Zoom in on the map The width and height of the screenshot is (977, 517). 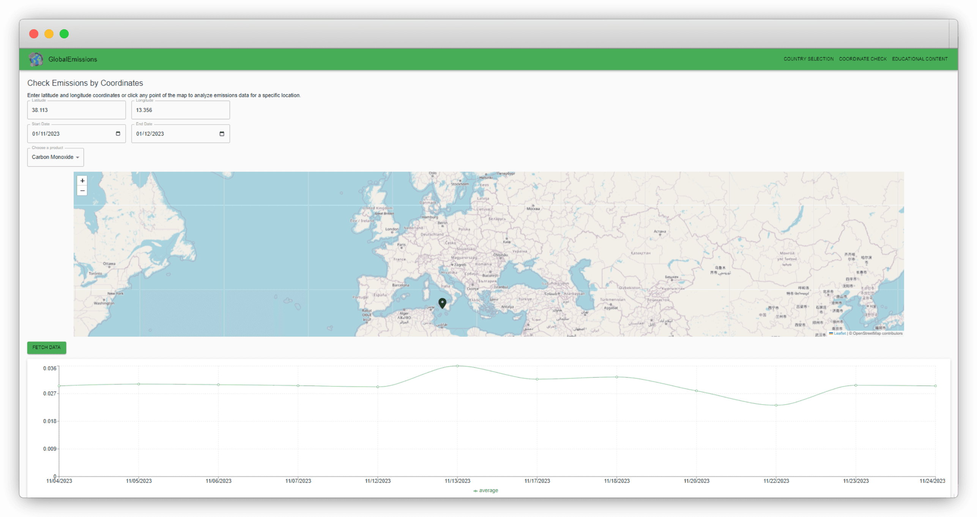tap(82, 181)
